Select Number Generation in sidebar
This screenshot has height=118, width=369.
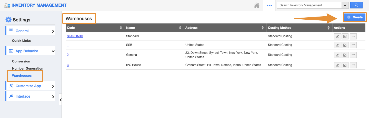point(28,69)
